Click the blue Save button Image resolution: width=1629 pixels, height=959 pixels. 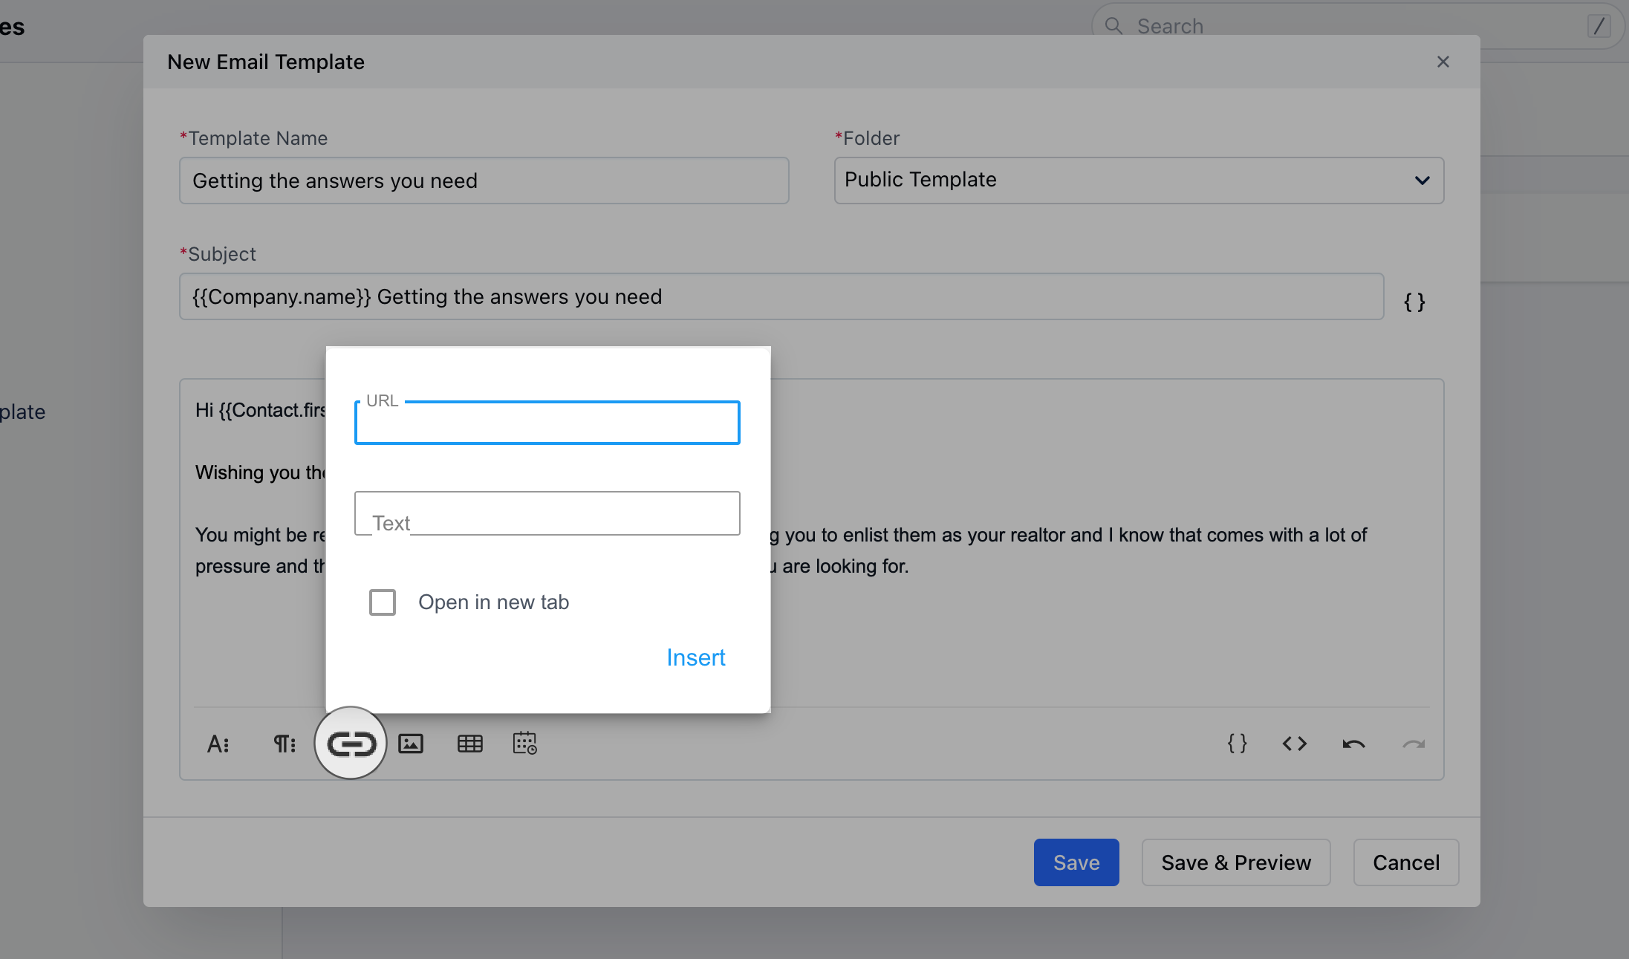pos(1076,862)
